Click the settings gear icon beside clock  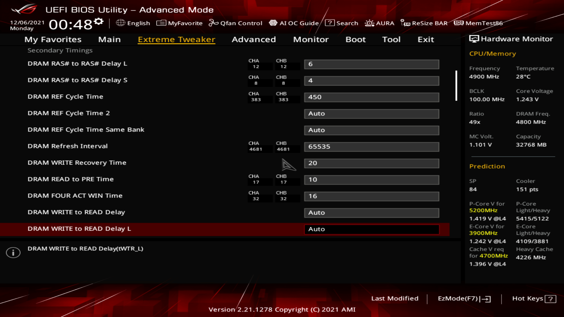tap(99, 21)
